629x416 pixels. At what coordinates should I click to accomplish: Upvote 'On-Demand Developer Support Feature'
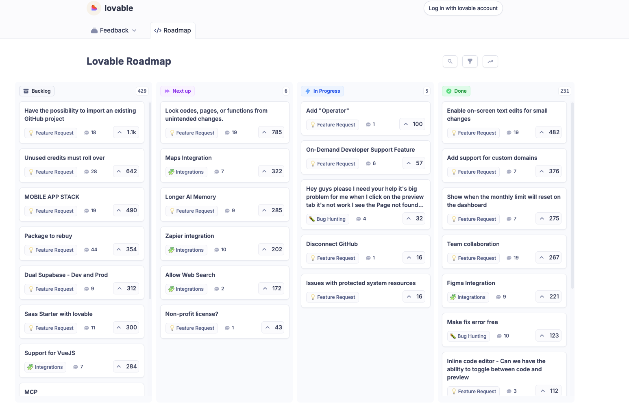point(414,163)
